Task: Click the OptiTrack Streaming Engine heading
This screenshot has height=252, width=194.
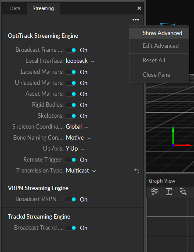Action: 43,36
